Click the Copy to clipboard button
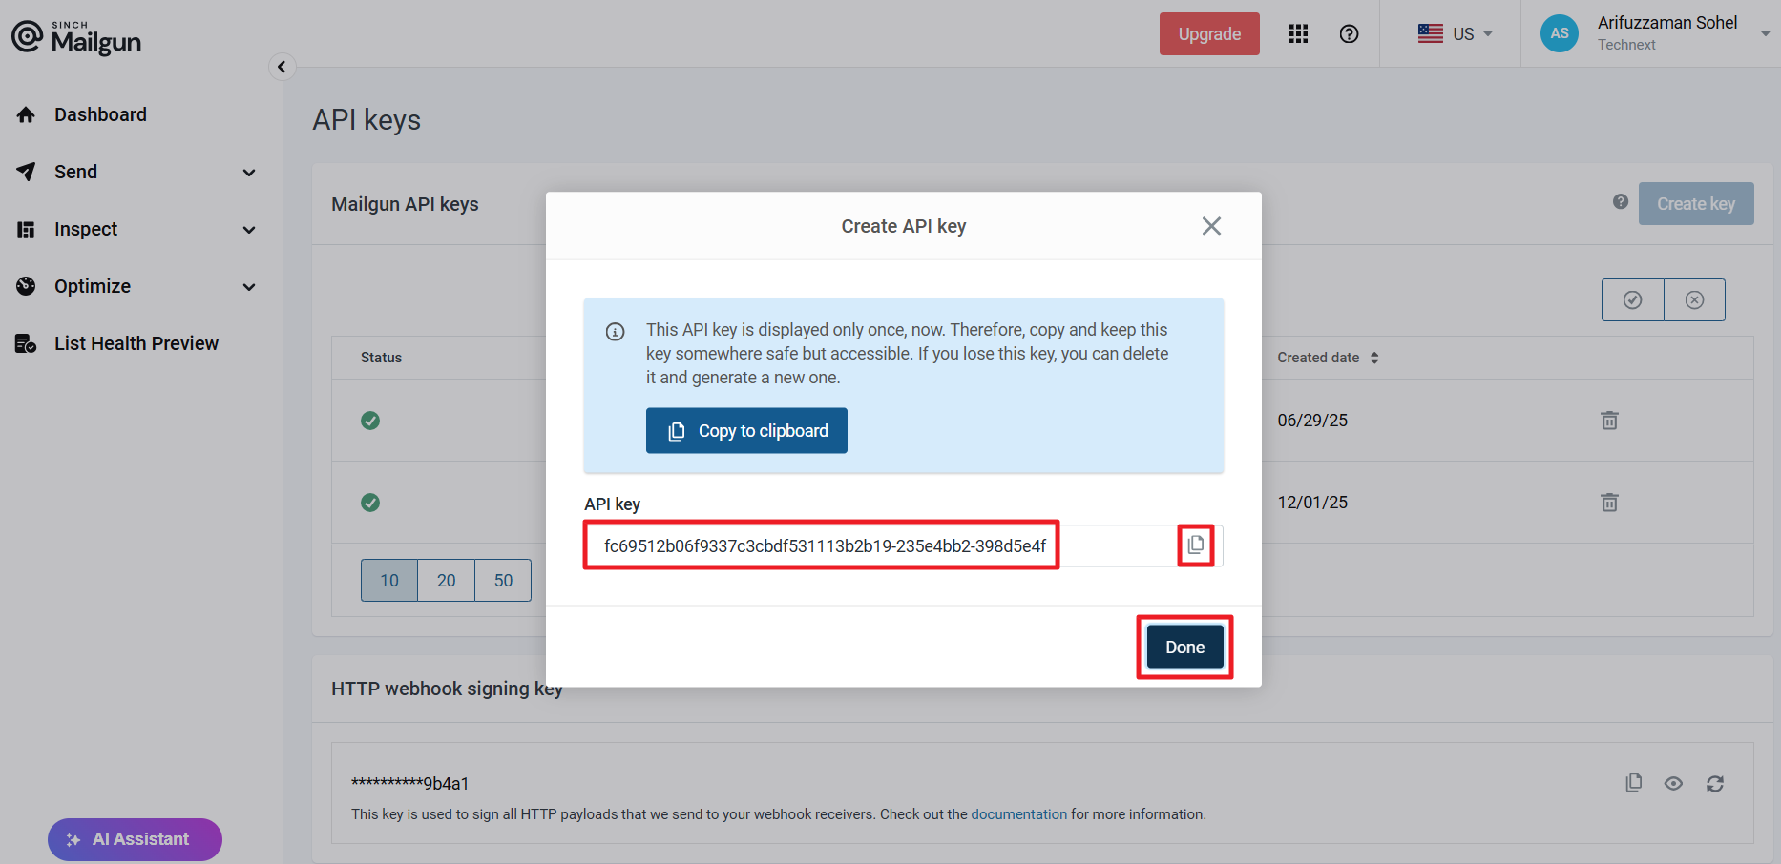 pyautogui.click(x=746, y=431)
